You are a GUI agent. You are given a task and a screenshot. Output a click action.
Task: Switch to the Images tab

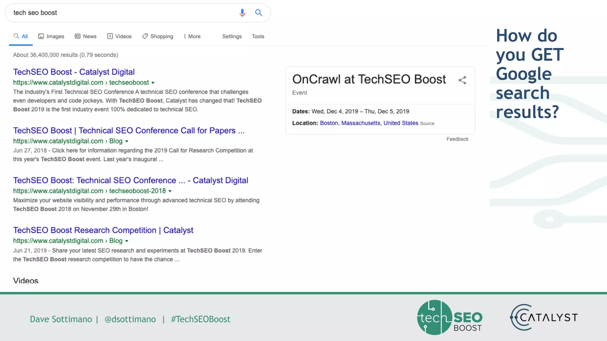tap(51, 36)
